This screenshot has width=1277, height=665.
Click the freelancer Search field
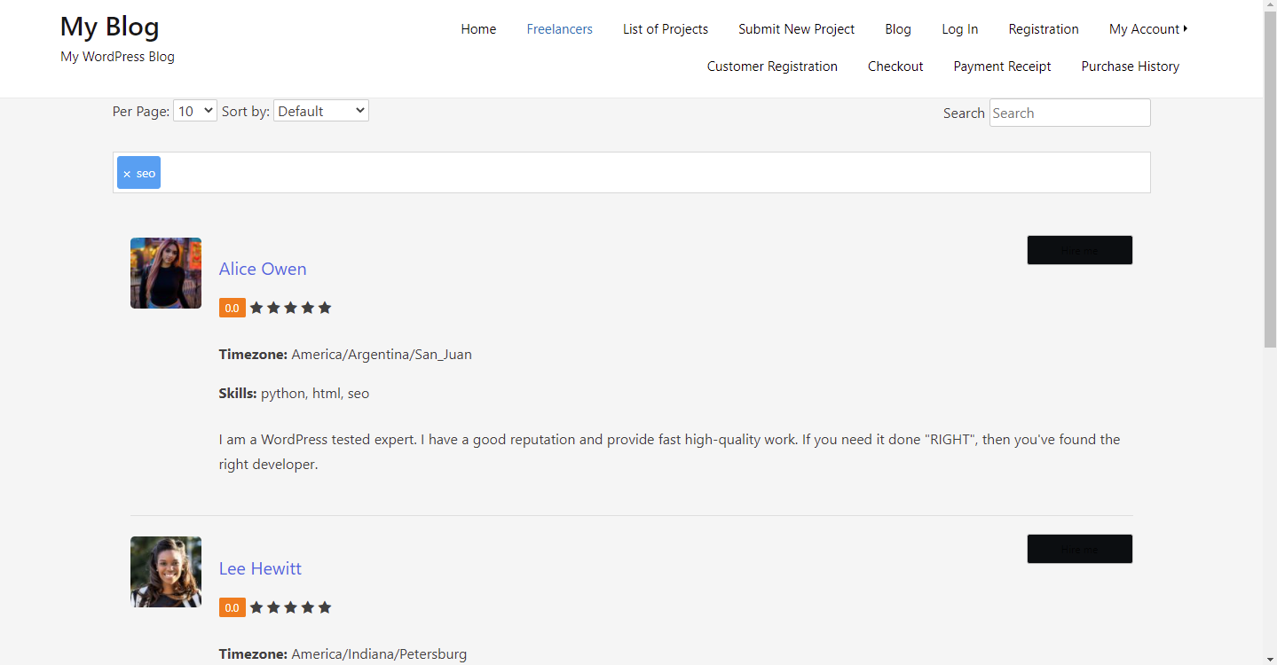pyautogui.click(x=1070, y=113)
